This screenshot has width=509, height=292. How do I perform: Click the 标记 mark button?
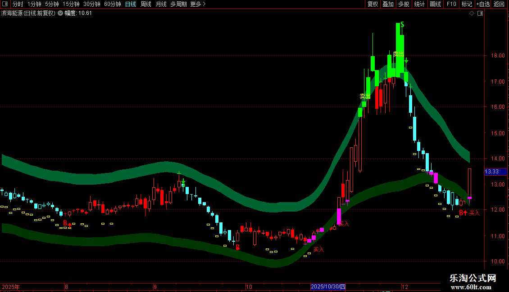[467, 4]
